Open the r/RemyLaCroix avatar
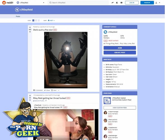Screen dimensions: 165x140 (x=105, y=121)
